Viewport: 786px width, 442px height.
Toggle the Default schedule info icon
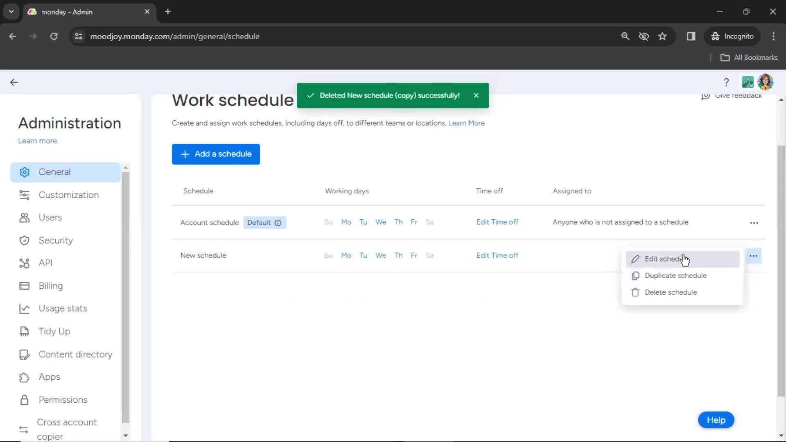click(x=278, y=222)
